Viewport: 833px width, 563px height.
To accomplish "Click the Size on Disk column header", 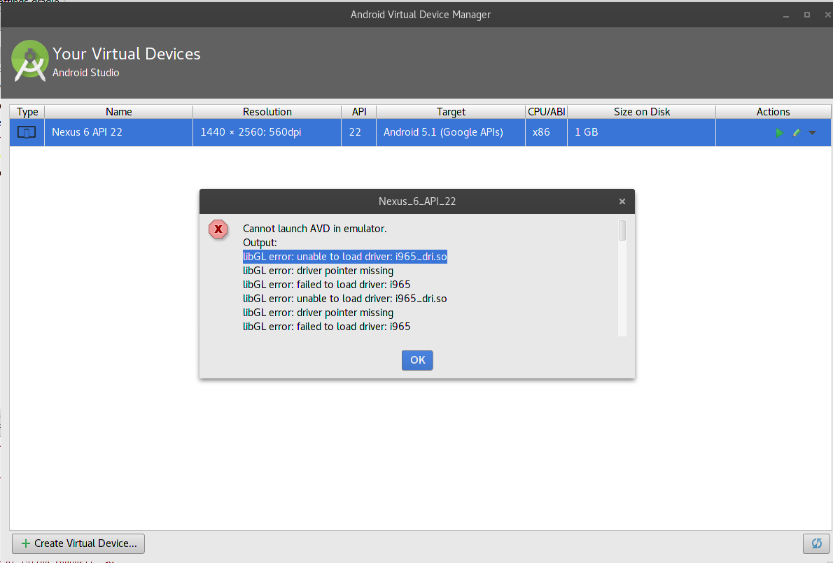I will 642,111.
